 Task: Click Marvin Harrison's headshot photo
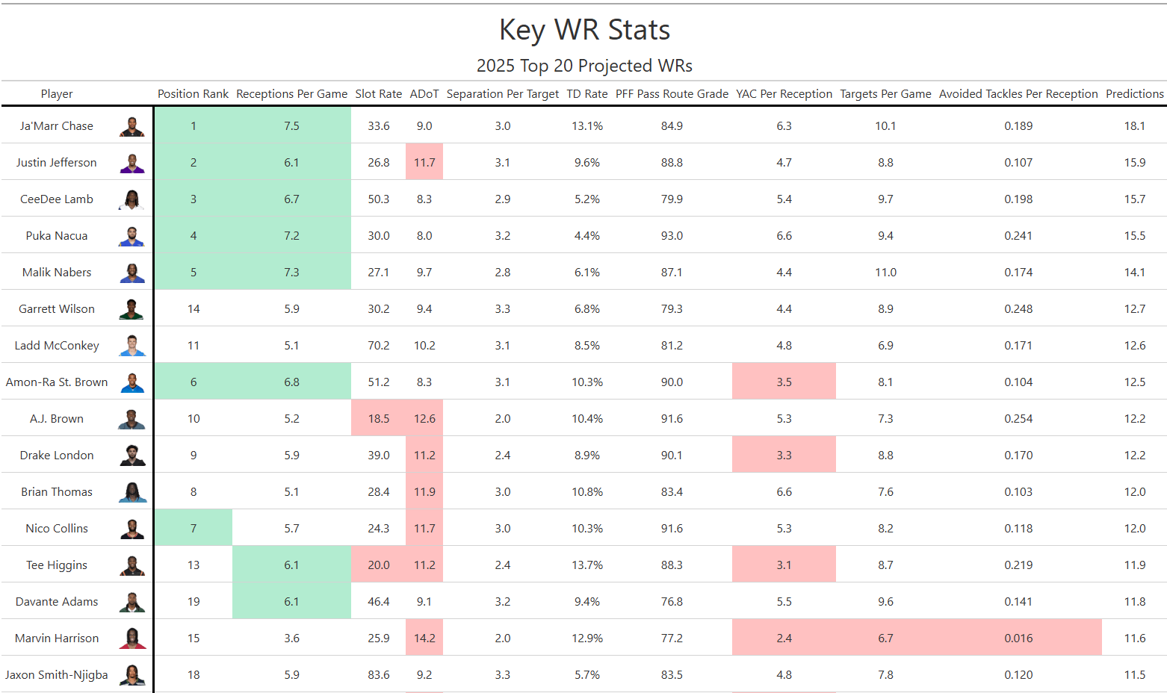132,638
